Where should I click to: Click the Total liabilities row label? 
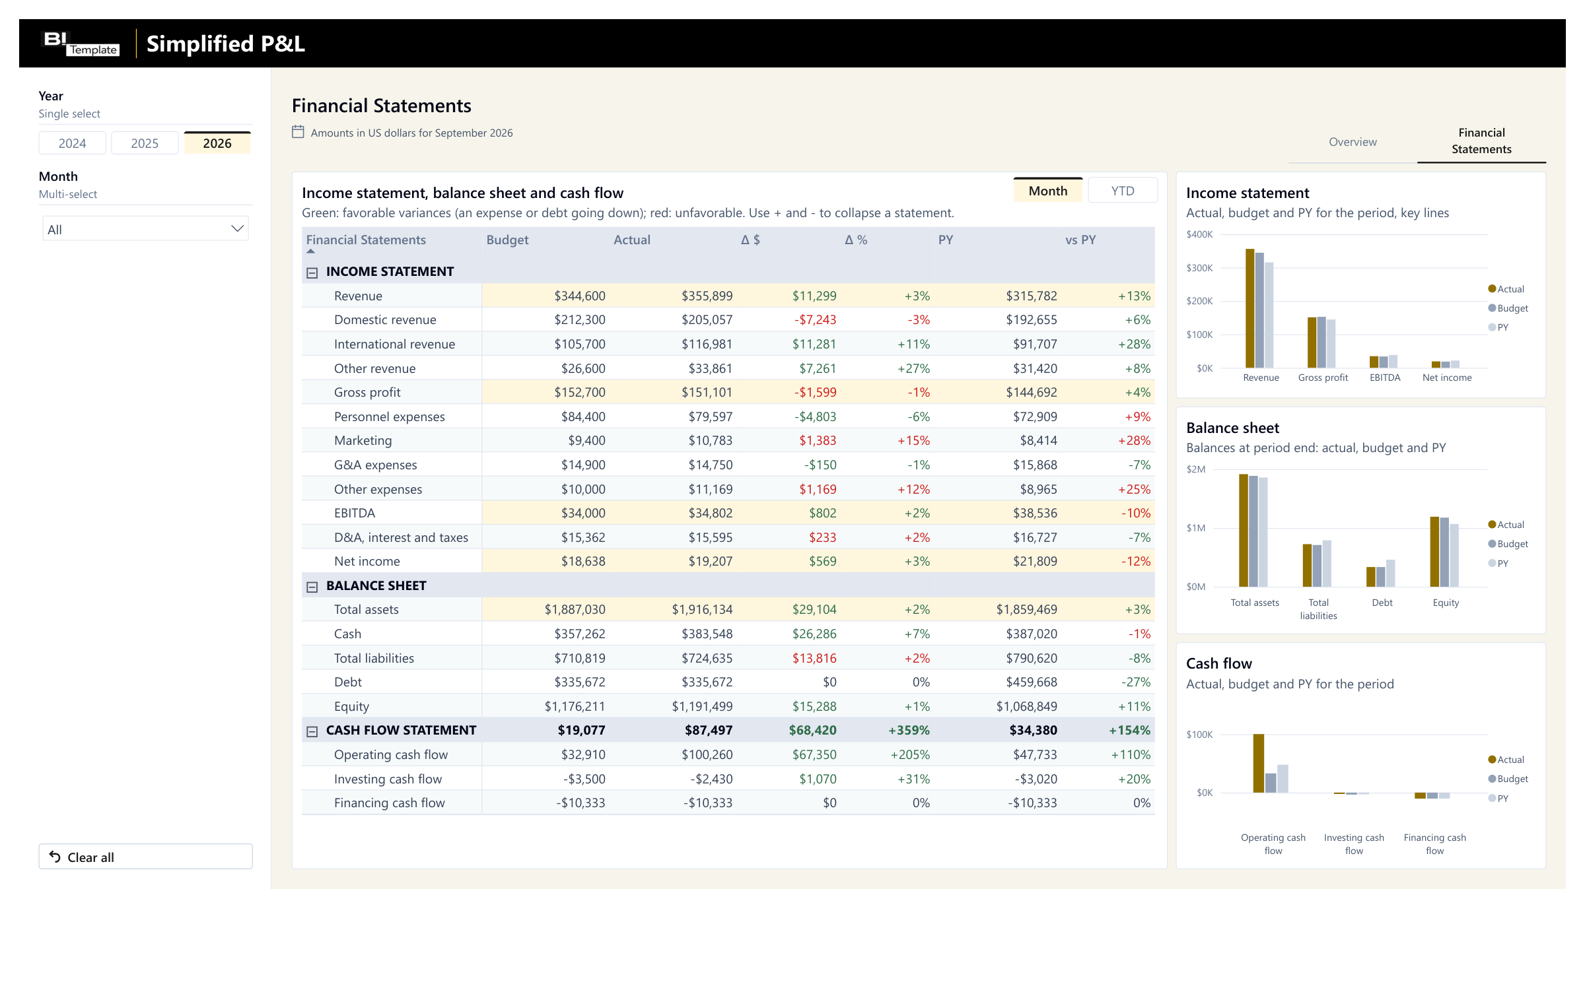(374, 658)
